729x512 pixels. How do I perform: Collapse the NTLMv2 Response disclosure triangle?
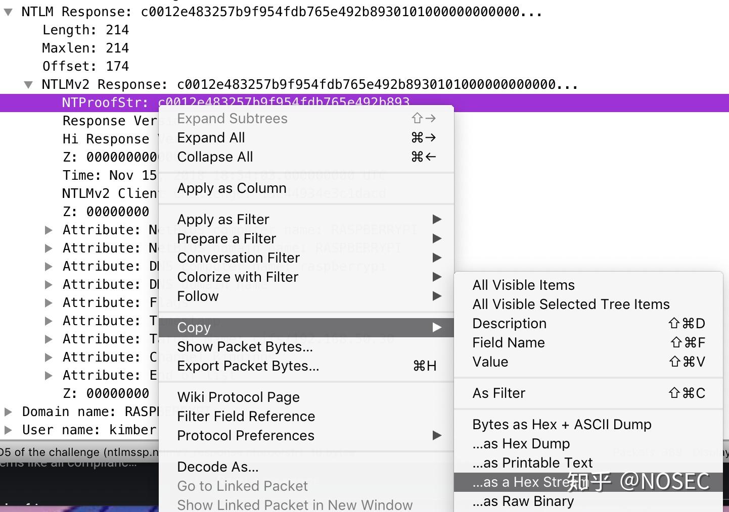[x=28, y=85]
